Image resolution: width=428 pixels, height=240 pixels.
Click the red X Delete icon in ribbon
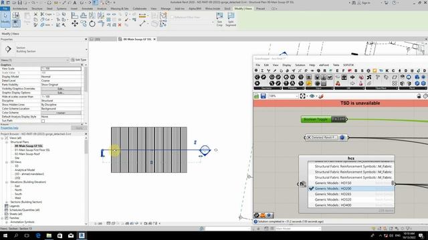coord(120,25)
